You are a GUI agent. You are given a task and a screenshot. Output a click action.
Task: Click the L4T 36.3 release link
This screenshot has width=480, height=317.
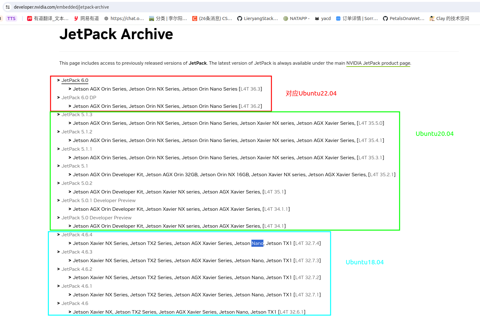[x=250, y=89]
